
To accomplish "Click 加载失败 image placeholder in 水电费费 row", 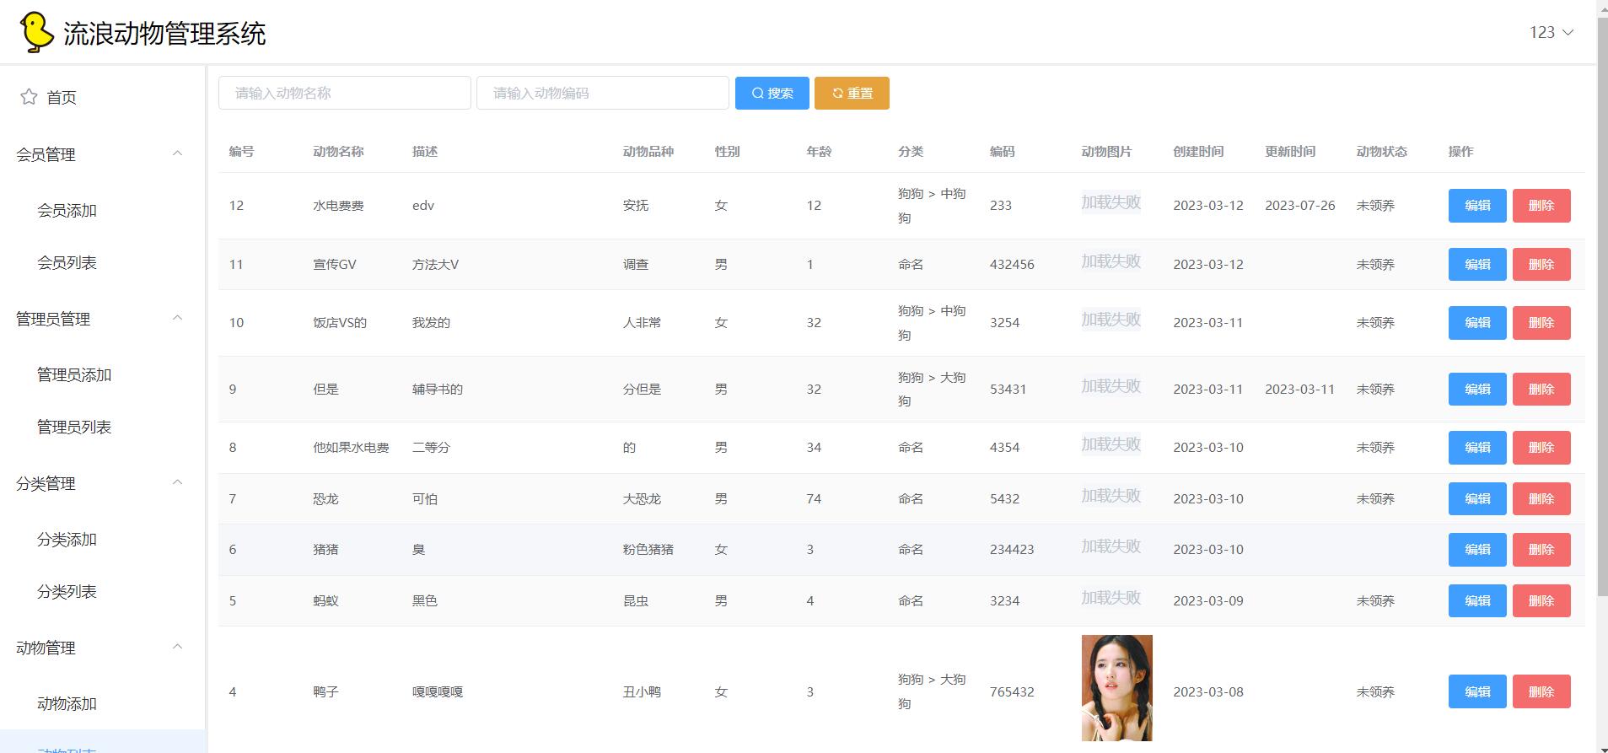I will [1111, 202].
